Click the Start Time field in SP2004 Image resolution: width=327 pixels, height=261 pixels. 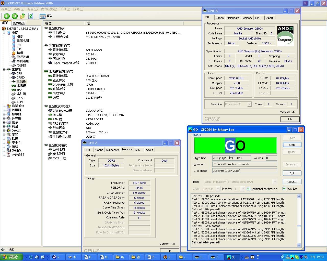click(232, 158)
